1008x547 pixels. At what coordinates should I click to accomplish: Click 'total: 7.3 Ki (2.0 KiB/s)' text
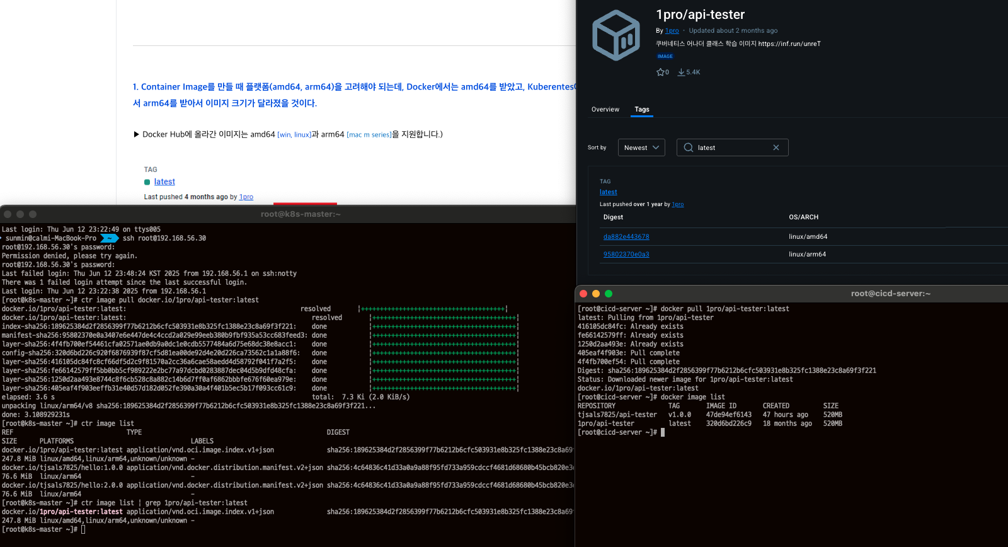361,397
